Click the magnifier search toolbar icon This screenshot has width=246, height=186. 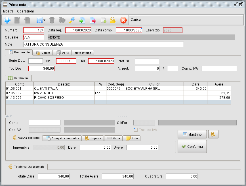coord(72,20)
